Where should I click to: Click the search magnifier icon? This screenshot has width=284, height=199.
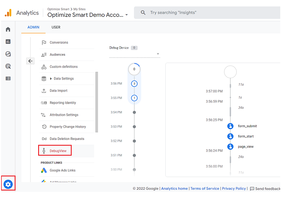coord(143,12)
